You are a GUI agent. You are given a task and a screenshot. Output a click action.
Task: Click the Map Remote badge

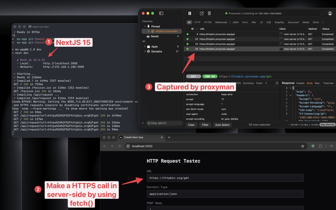pyautogui.click(x=327, y=125)
